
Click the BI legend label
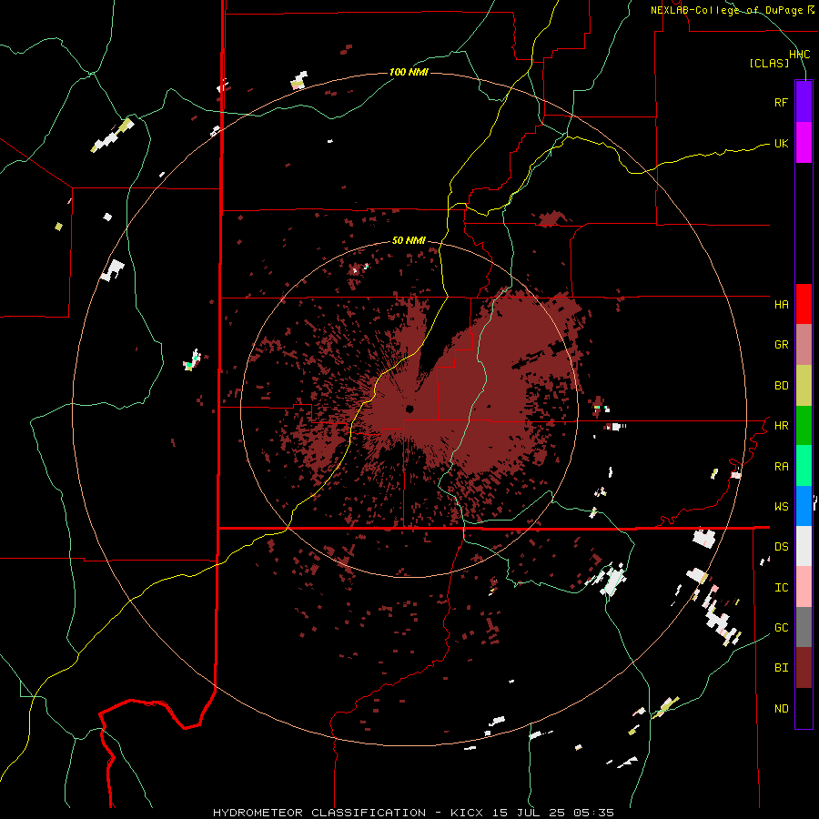(781, 668)
